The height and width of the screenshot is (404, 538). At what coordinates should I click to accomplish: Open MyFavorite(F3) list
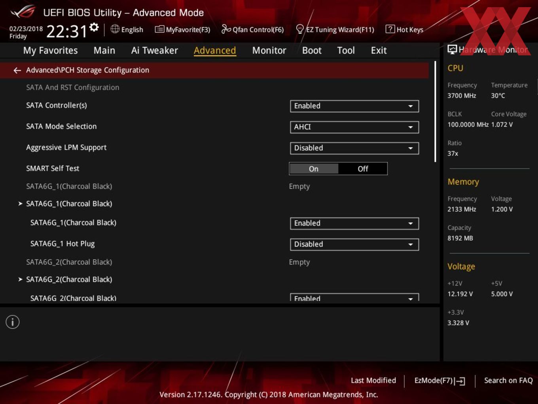182,30
